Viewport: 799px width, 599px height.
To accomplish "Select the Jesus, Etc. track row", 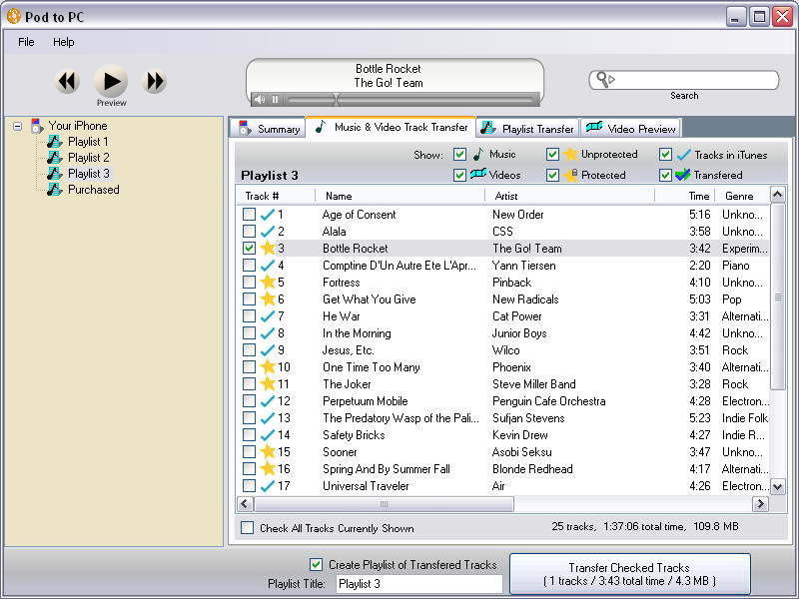I will (x=503, y=350).
